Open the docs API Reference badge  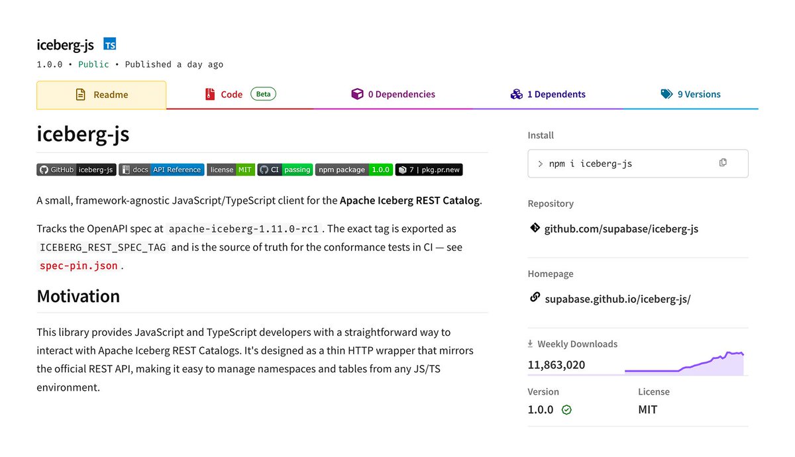162,170
